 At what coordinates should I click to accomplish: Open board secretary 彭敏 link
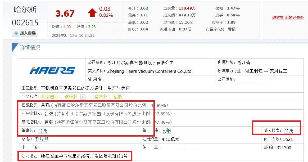pyautogui.click(x=167, y=130)
